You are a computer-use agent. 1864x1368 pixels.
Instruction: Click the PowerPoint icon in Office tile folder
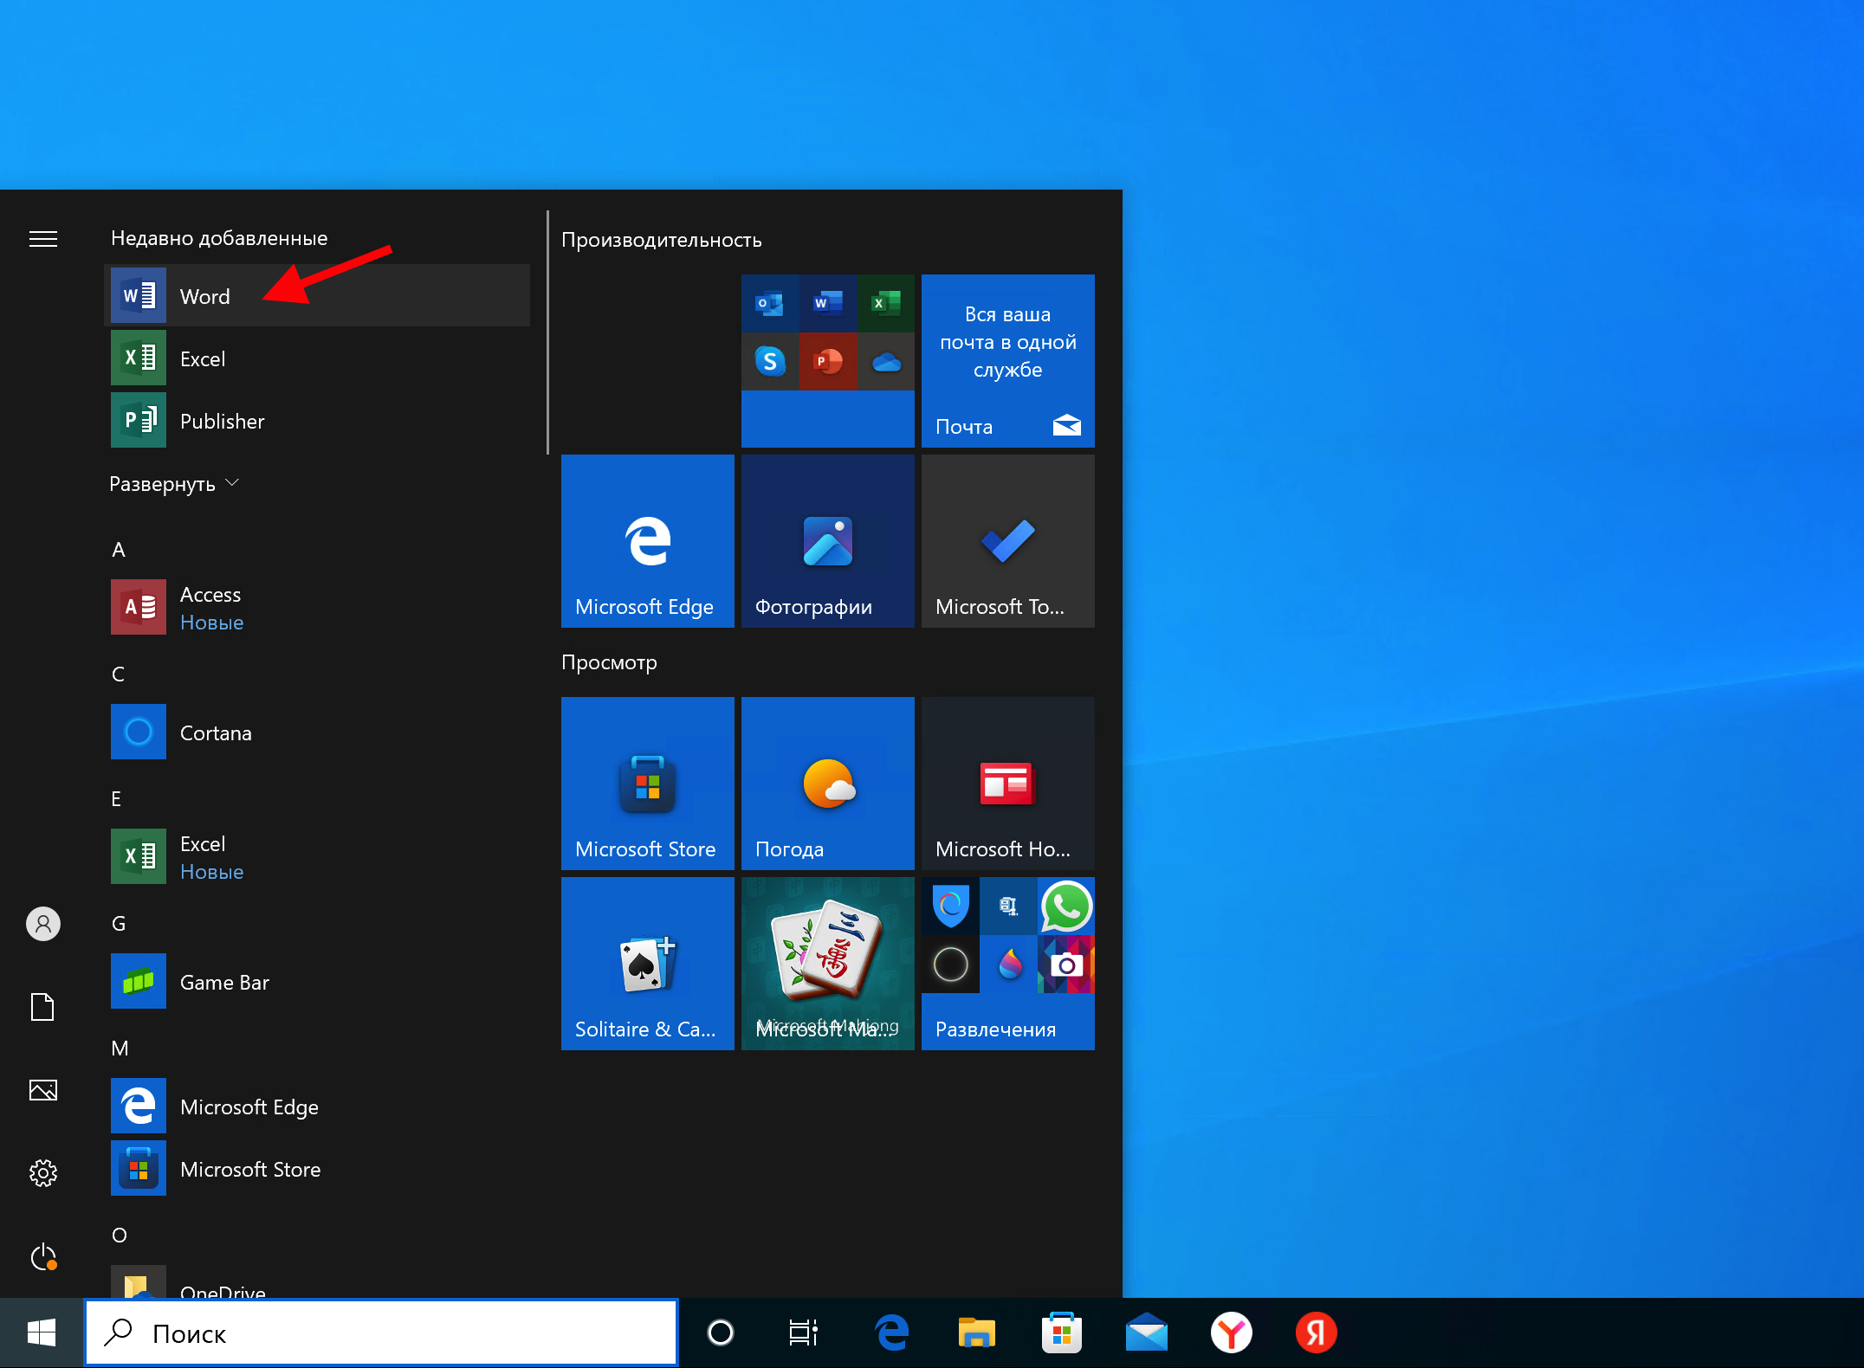[828, 361]
